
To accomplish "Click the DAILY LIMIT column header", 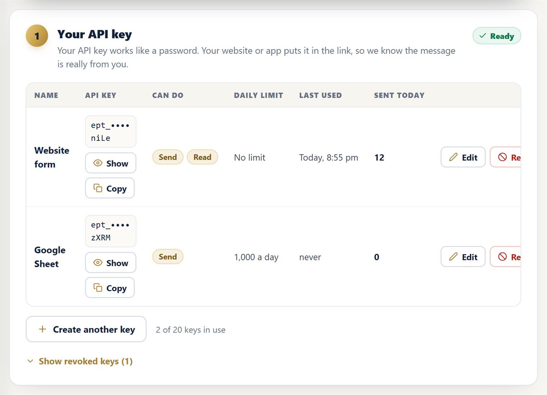I will coord(258,95).
